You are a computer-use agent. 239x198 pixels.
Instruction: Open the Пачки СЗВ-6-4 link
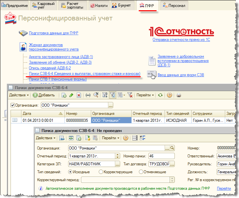coord(85,74)
